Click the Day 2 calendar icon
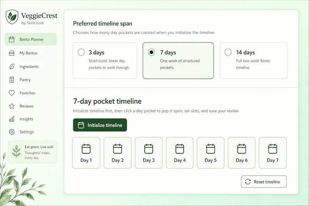This screenshot has width=309, height=206. coord(117,149)
